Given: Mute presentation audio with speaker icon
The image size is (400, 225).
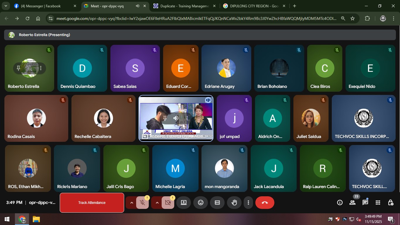Looking at the screenshot, I should pyautogui.click(x=176, y=118).
